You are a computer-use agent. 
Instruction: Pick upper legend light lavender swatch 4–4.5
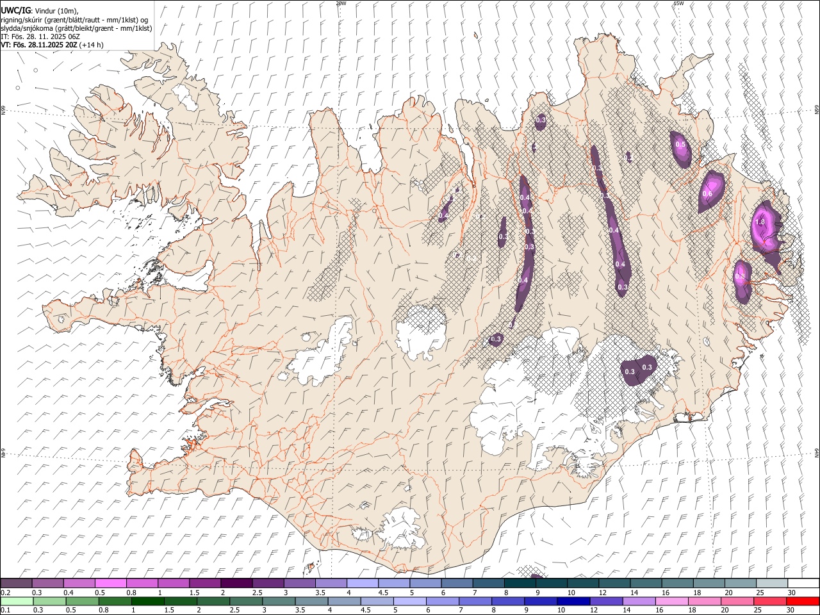pyautogui.click(x=362, y=583)
